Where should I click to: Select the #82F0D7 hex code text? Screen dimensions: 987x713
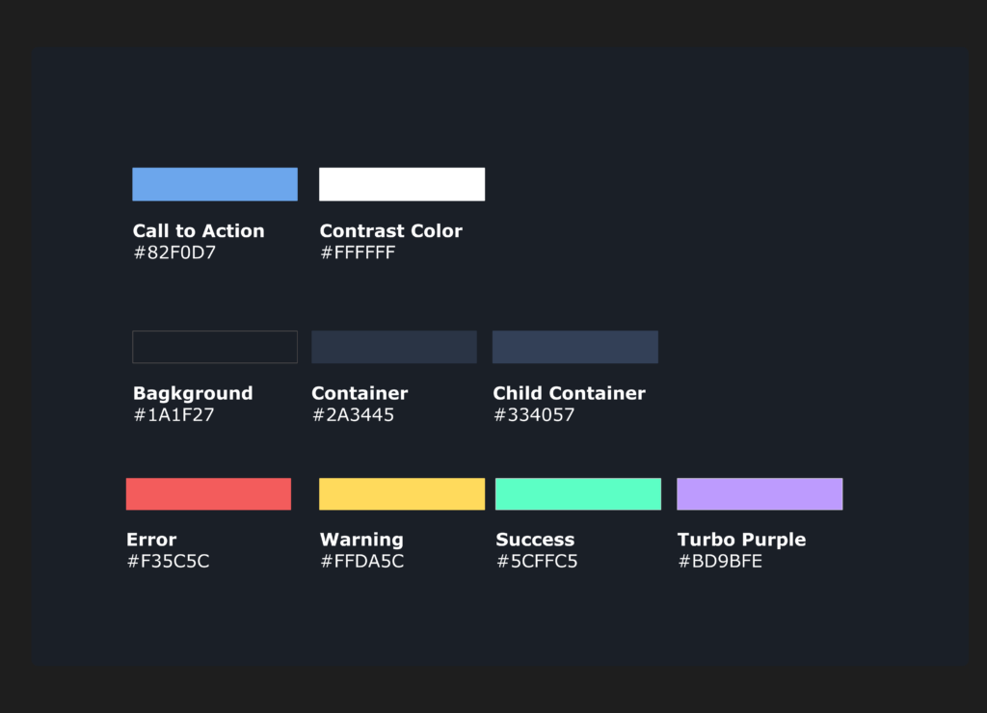pyautogui.click(x=174, y=253)
